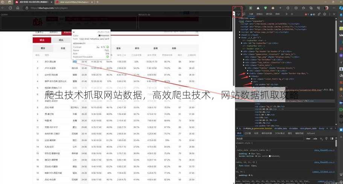Toggle .cls element classes panel
343x184 pixels.
[x=315, y=139]
